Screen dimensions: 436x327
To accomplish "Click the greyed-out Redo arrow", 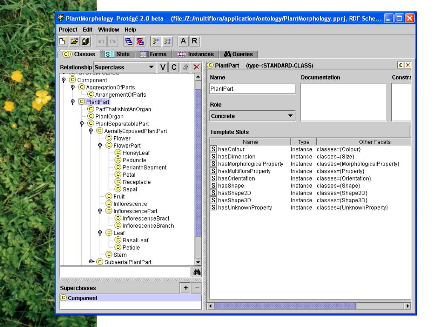I will (112, 41).
